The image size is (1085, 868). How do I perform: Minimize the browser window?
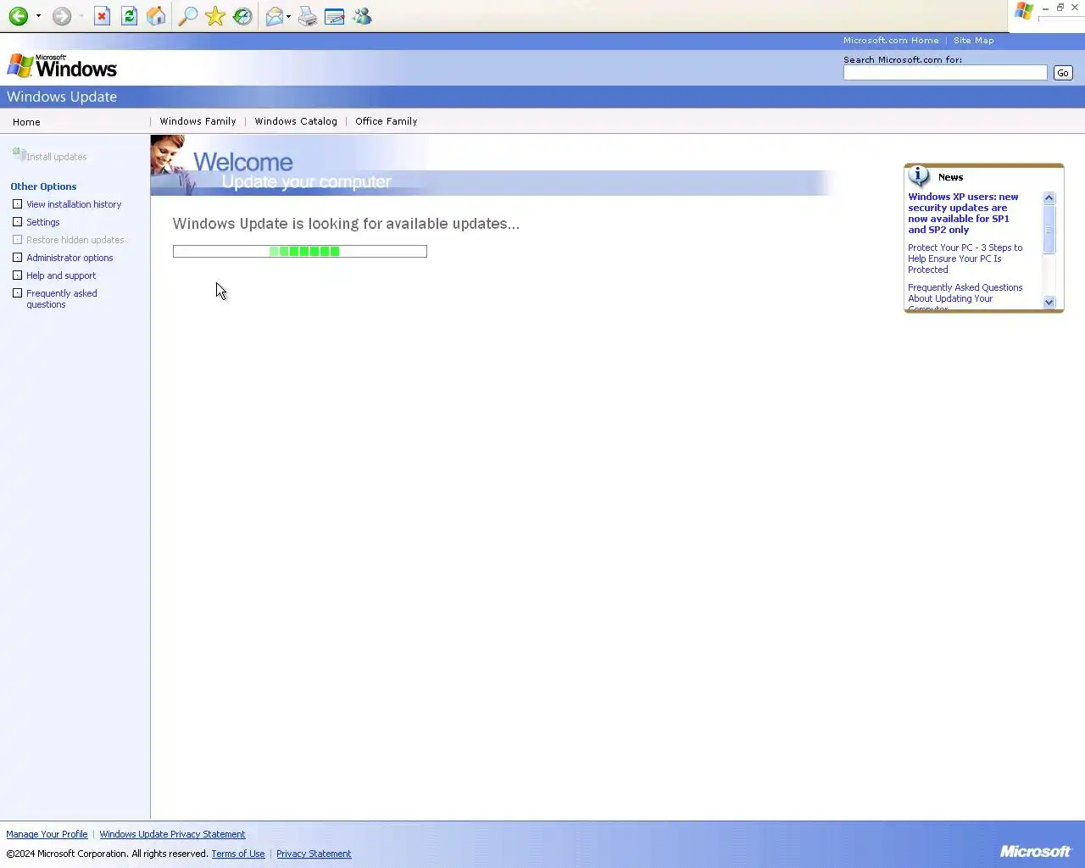click(1045, 8)
